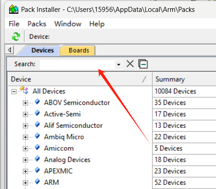
Task: Select Ambiq Micro in the tree
Action: (x=64, y=137)
